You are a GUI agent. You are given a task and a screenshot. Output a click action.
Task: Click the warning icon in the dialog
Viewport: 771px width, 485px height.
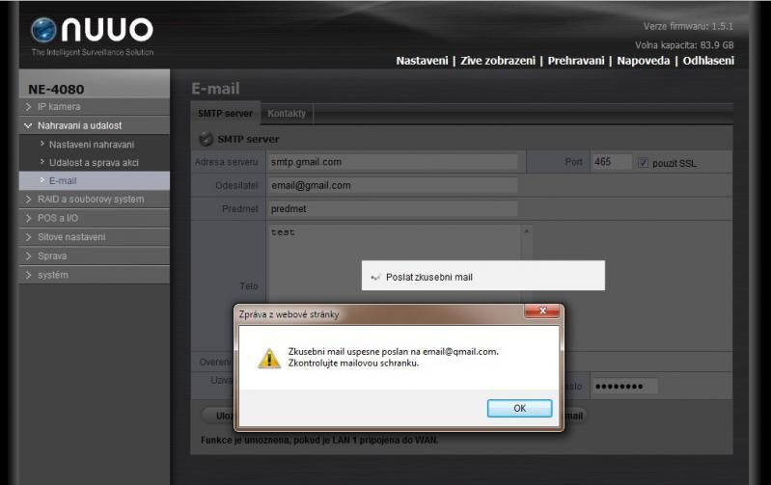[268, 358]
